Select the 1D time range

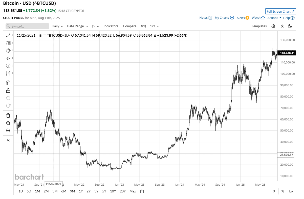click(x=21, y=191)
